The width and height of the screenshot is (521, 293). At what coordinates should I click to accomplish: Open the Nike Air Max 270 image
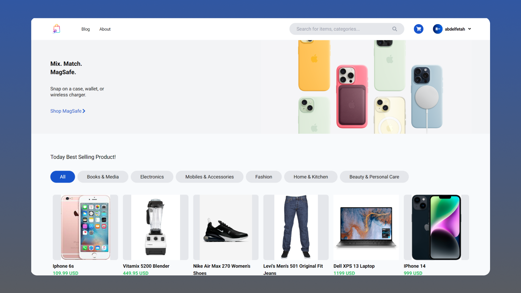click(x=226, y=227)
